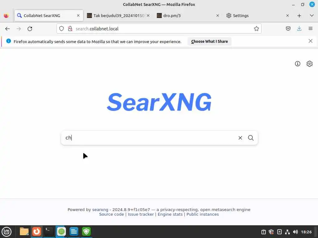The image size is (318, 238).
Task: Open the clipboard tray icon
Action: point(263,232)
